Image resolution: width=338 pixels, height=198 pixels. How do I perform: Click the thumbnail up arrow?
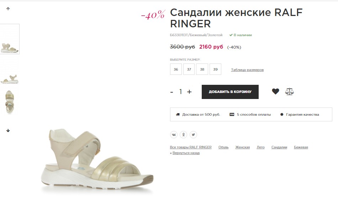[8, 9]
